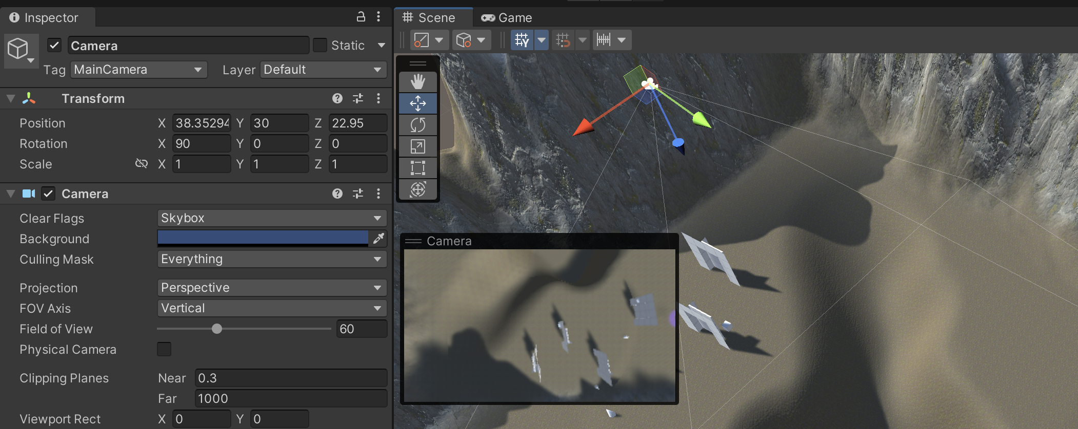
Task: Open the Clear Flags Skybox dropdown
Action: point(271,218)
